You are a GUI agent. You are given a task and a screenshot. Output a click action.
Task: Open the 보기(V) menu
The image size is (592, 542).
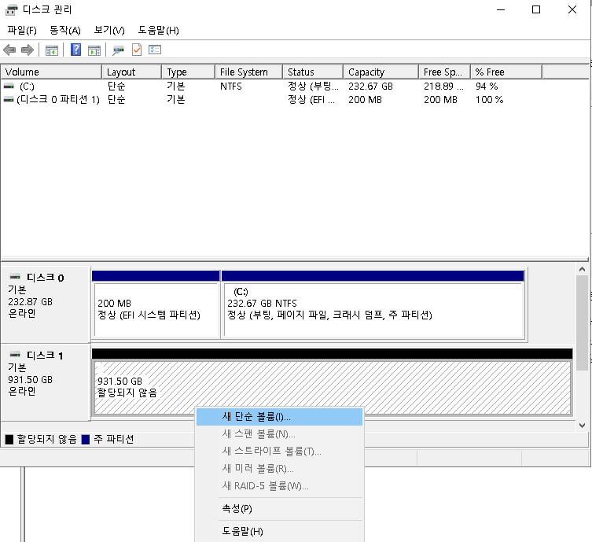point(109,30)
